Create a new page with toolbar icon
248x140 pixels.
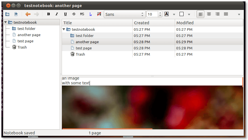(x=16, y=14)
